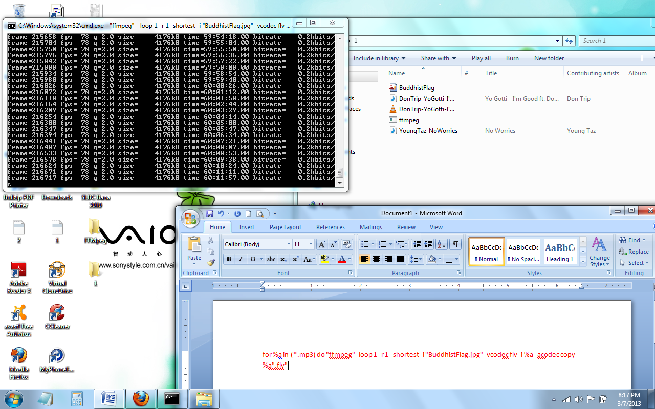Open the Office Button menu in Word

click(190, 218)
